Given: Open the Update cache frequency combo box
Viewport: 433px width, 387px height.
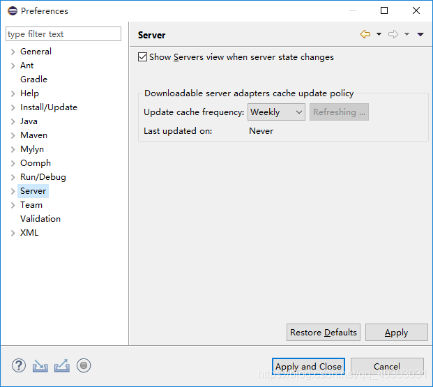Looking at the screenshot, I should click(276, 112).
